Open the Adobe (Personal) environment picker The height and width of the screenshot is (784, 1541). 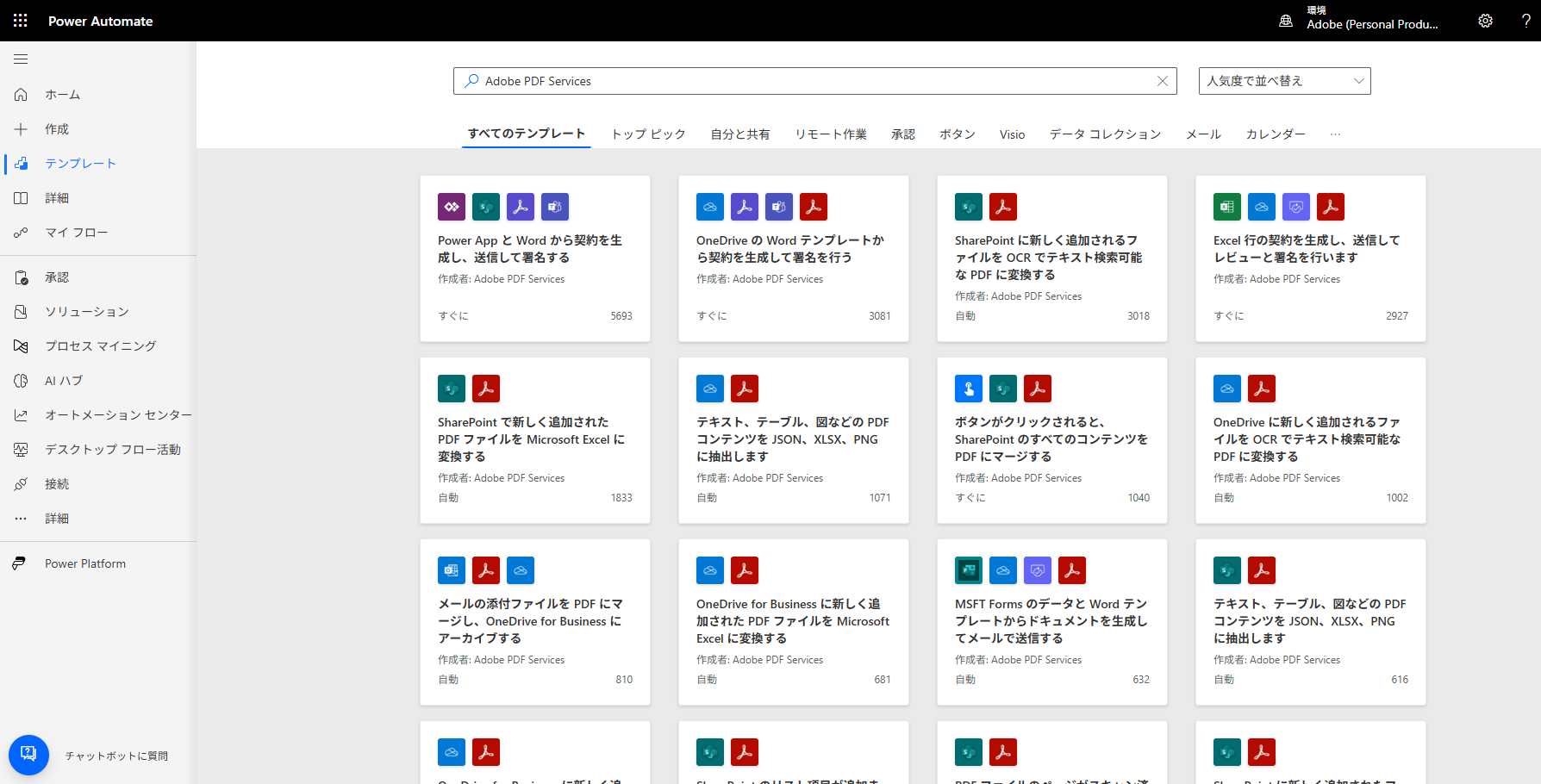pos(1362,20)
